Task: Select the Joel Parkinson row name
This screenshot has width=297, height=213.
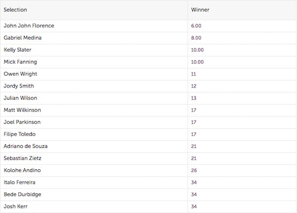Action: [x=22, y=122]
